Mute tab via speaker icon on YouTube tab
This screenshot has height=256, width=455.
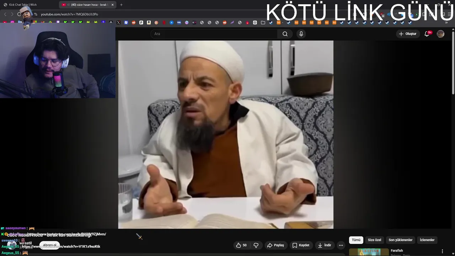click(68, 5)
